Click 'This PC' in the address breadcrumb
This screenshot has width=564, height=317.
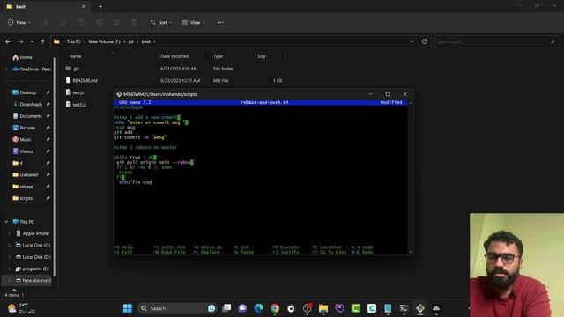pyautogui.click(x=74, y=41)
